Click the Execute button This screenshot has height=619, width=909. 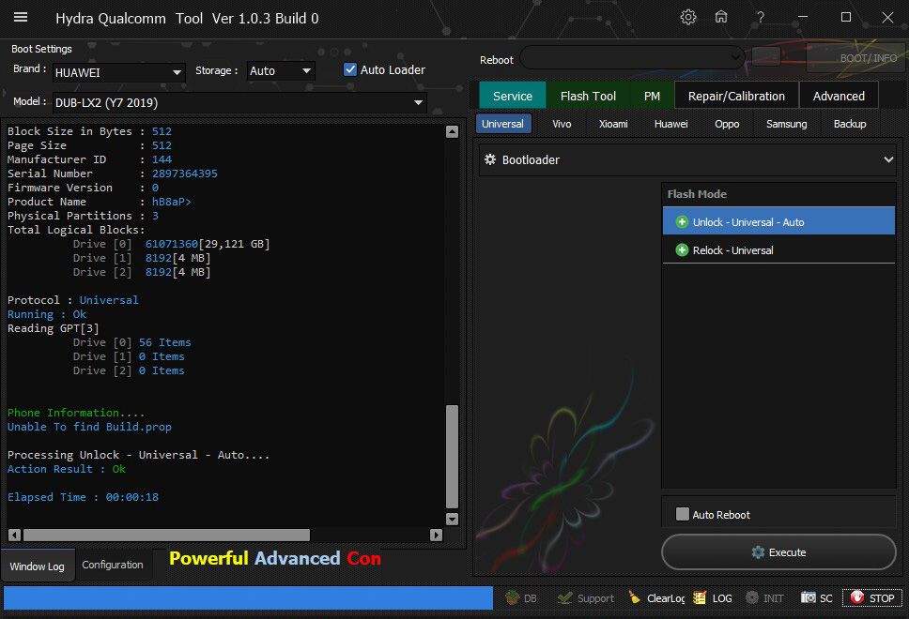tap(778, 552)
